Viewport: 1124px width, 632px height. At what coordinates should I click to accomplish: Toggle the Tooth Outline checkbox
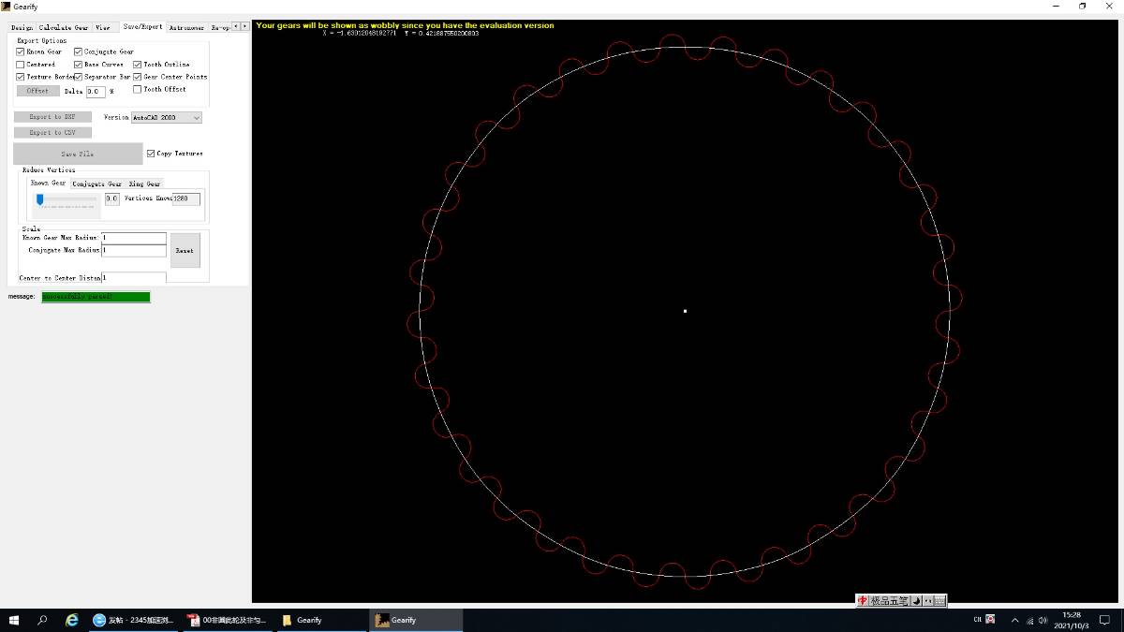137,65
